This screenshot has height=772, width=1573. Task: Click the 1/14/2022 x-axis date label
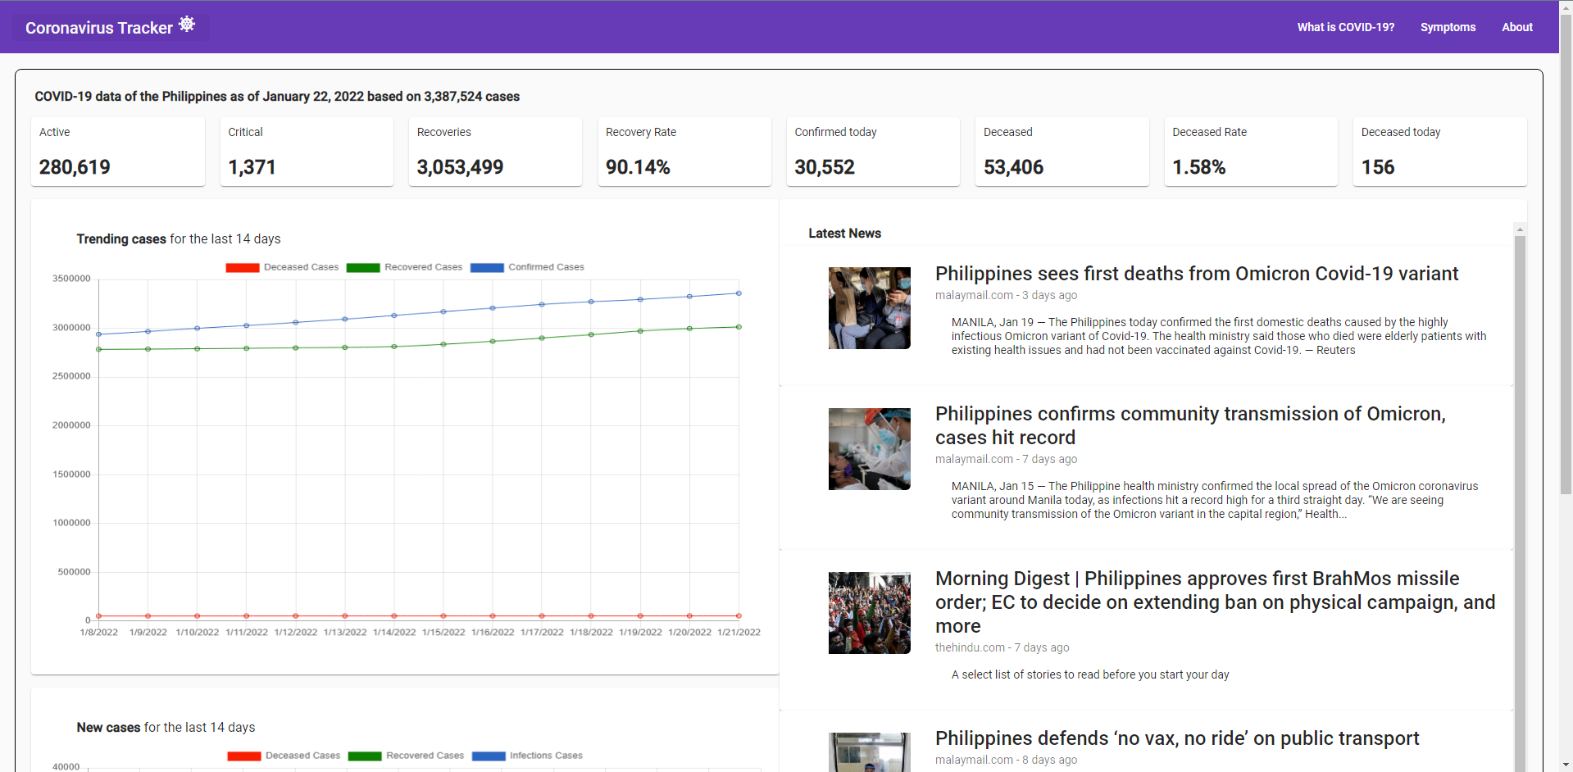click(x=394, y=632)
